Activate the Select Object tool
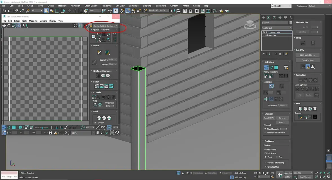This screenshot has height=180, width=332. pyautogui.click(x=46, y=11)
